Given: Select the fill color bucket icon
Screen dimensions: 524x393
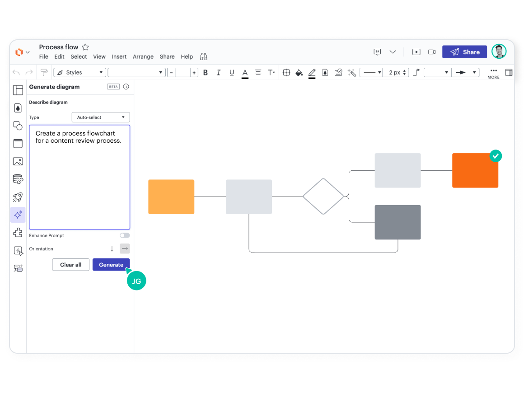Looking at the screenshot, I should click(299, 72).
